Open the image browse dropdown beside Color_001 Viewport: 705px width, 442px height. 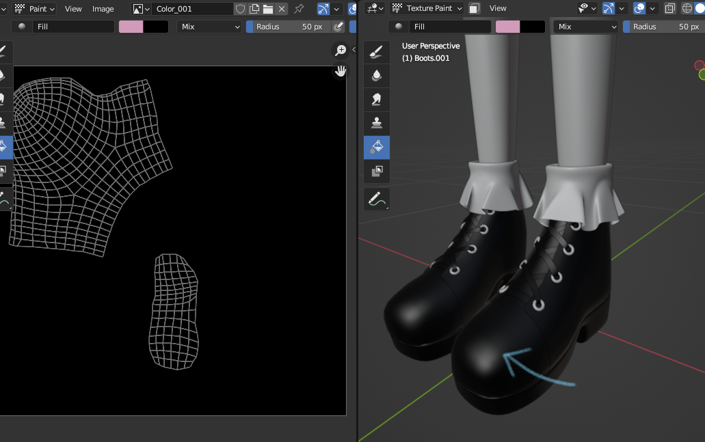(141, 8)
